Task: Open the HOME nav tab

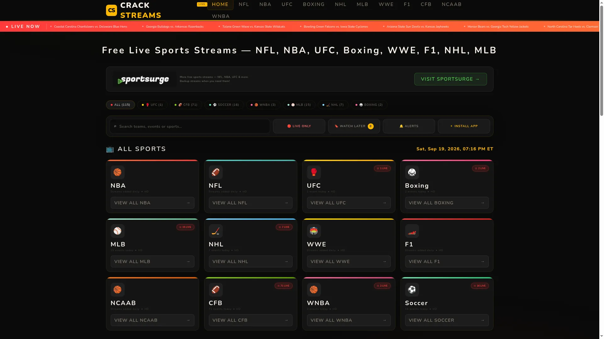Action: click(x=220, y=4)
